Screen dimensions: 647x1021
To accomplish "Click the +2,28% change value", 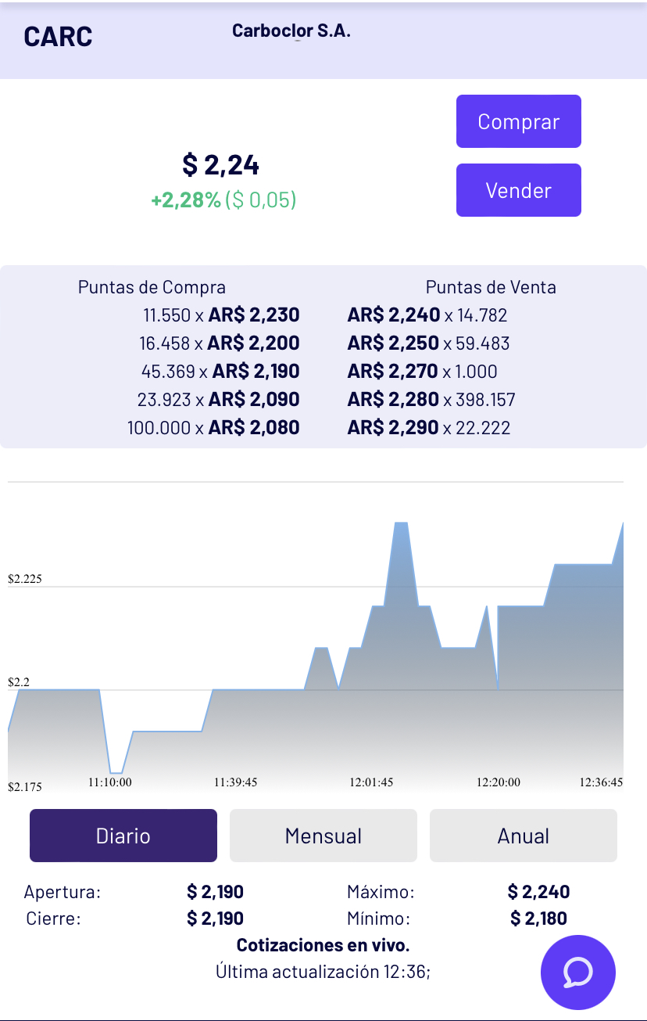I will pyautogui.click(x=186, y=200).
